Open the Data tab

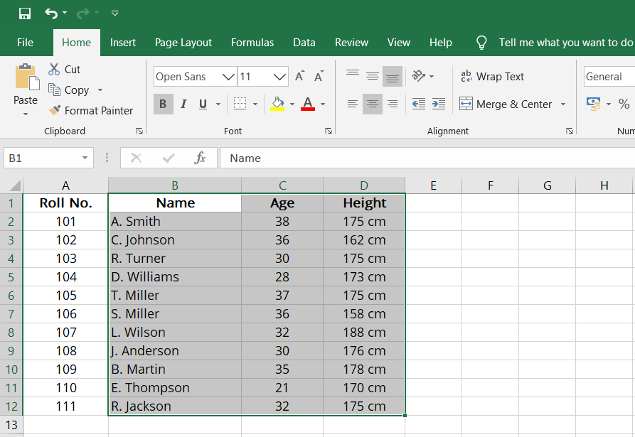(304, 43)
